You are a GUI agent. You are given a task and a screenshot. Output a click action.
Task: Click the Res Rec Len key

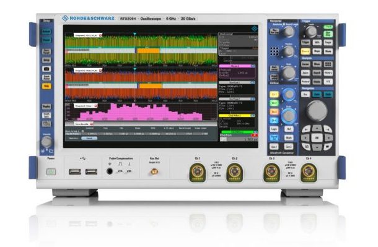click(275, 32)
